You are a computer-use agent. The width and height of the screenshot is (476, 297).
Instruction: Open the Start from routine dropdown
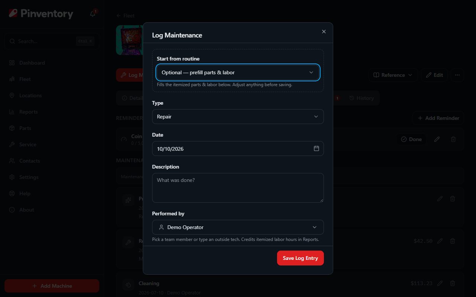click(238, 72)
